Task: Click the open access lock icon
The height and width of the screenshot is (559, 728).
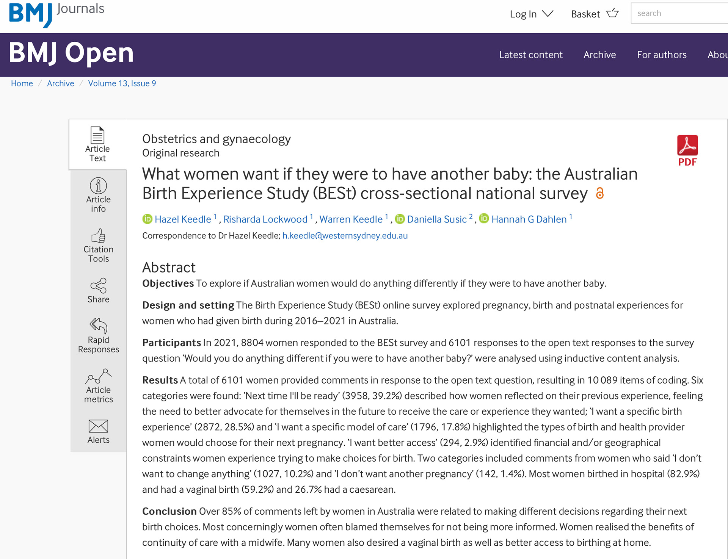Action: click(599, 193)
